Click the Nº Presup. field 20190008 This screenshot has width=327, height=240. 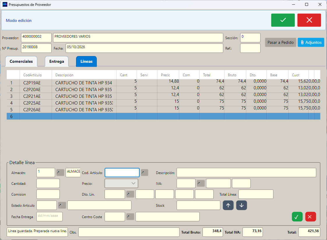point(36,48)
